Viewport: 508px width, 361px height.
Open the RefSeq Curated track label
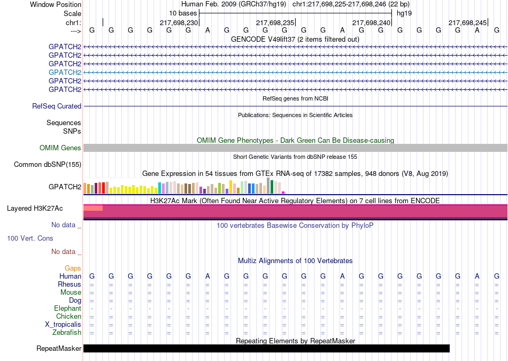[x=57, y=106]
